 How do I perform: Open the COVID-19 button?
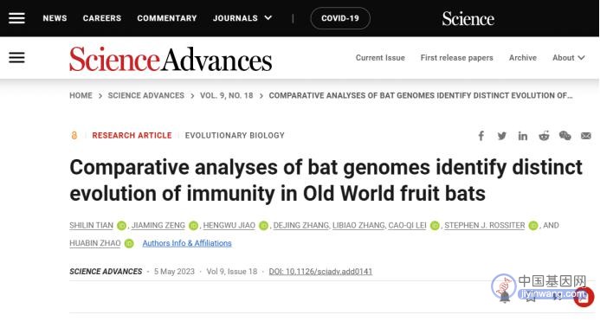tap(340, 18)
